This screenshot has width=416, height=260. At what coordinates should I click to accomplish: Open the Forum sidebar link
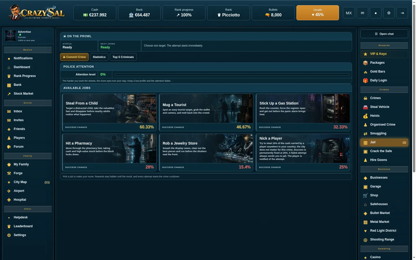click(x=28, y=147)
